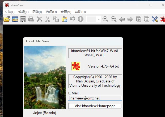Open the 查看(V) menu
Viewport: 165px width, 117px height.
pyautogui.click(x=66, y=12)
